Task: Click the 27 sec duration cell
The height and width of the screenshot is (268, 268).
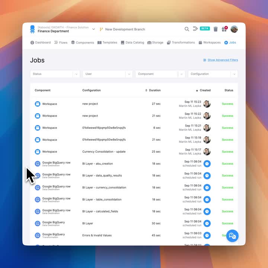Action: [x=156, y=104]
